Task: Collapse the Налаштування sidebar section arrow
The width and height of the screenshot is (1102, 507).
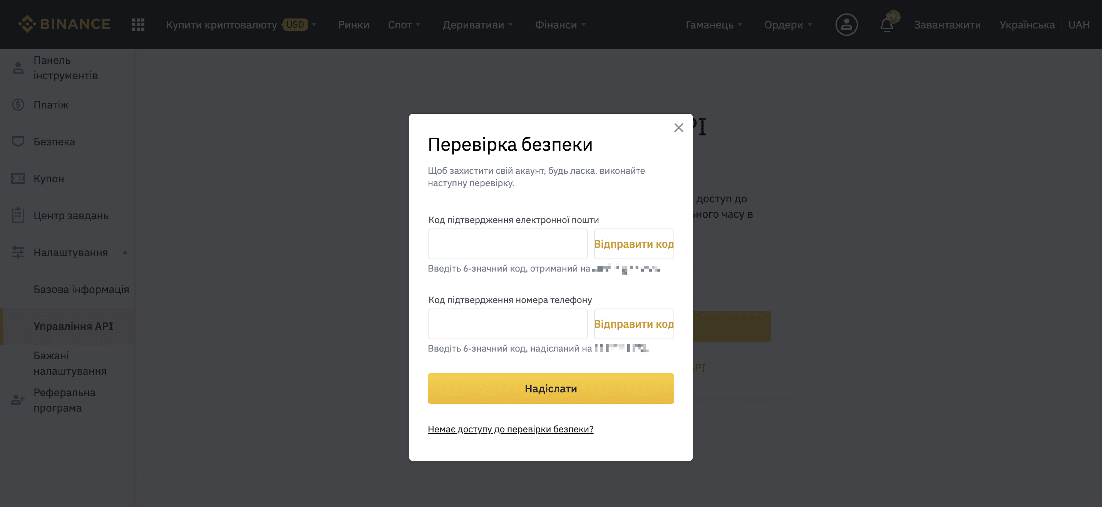Action: pos(125,252)
